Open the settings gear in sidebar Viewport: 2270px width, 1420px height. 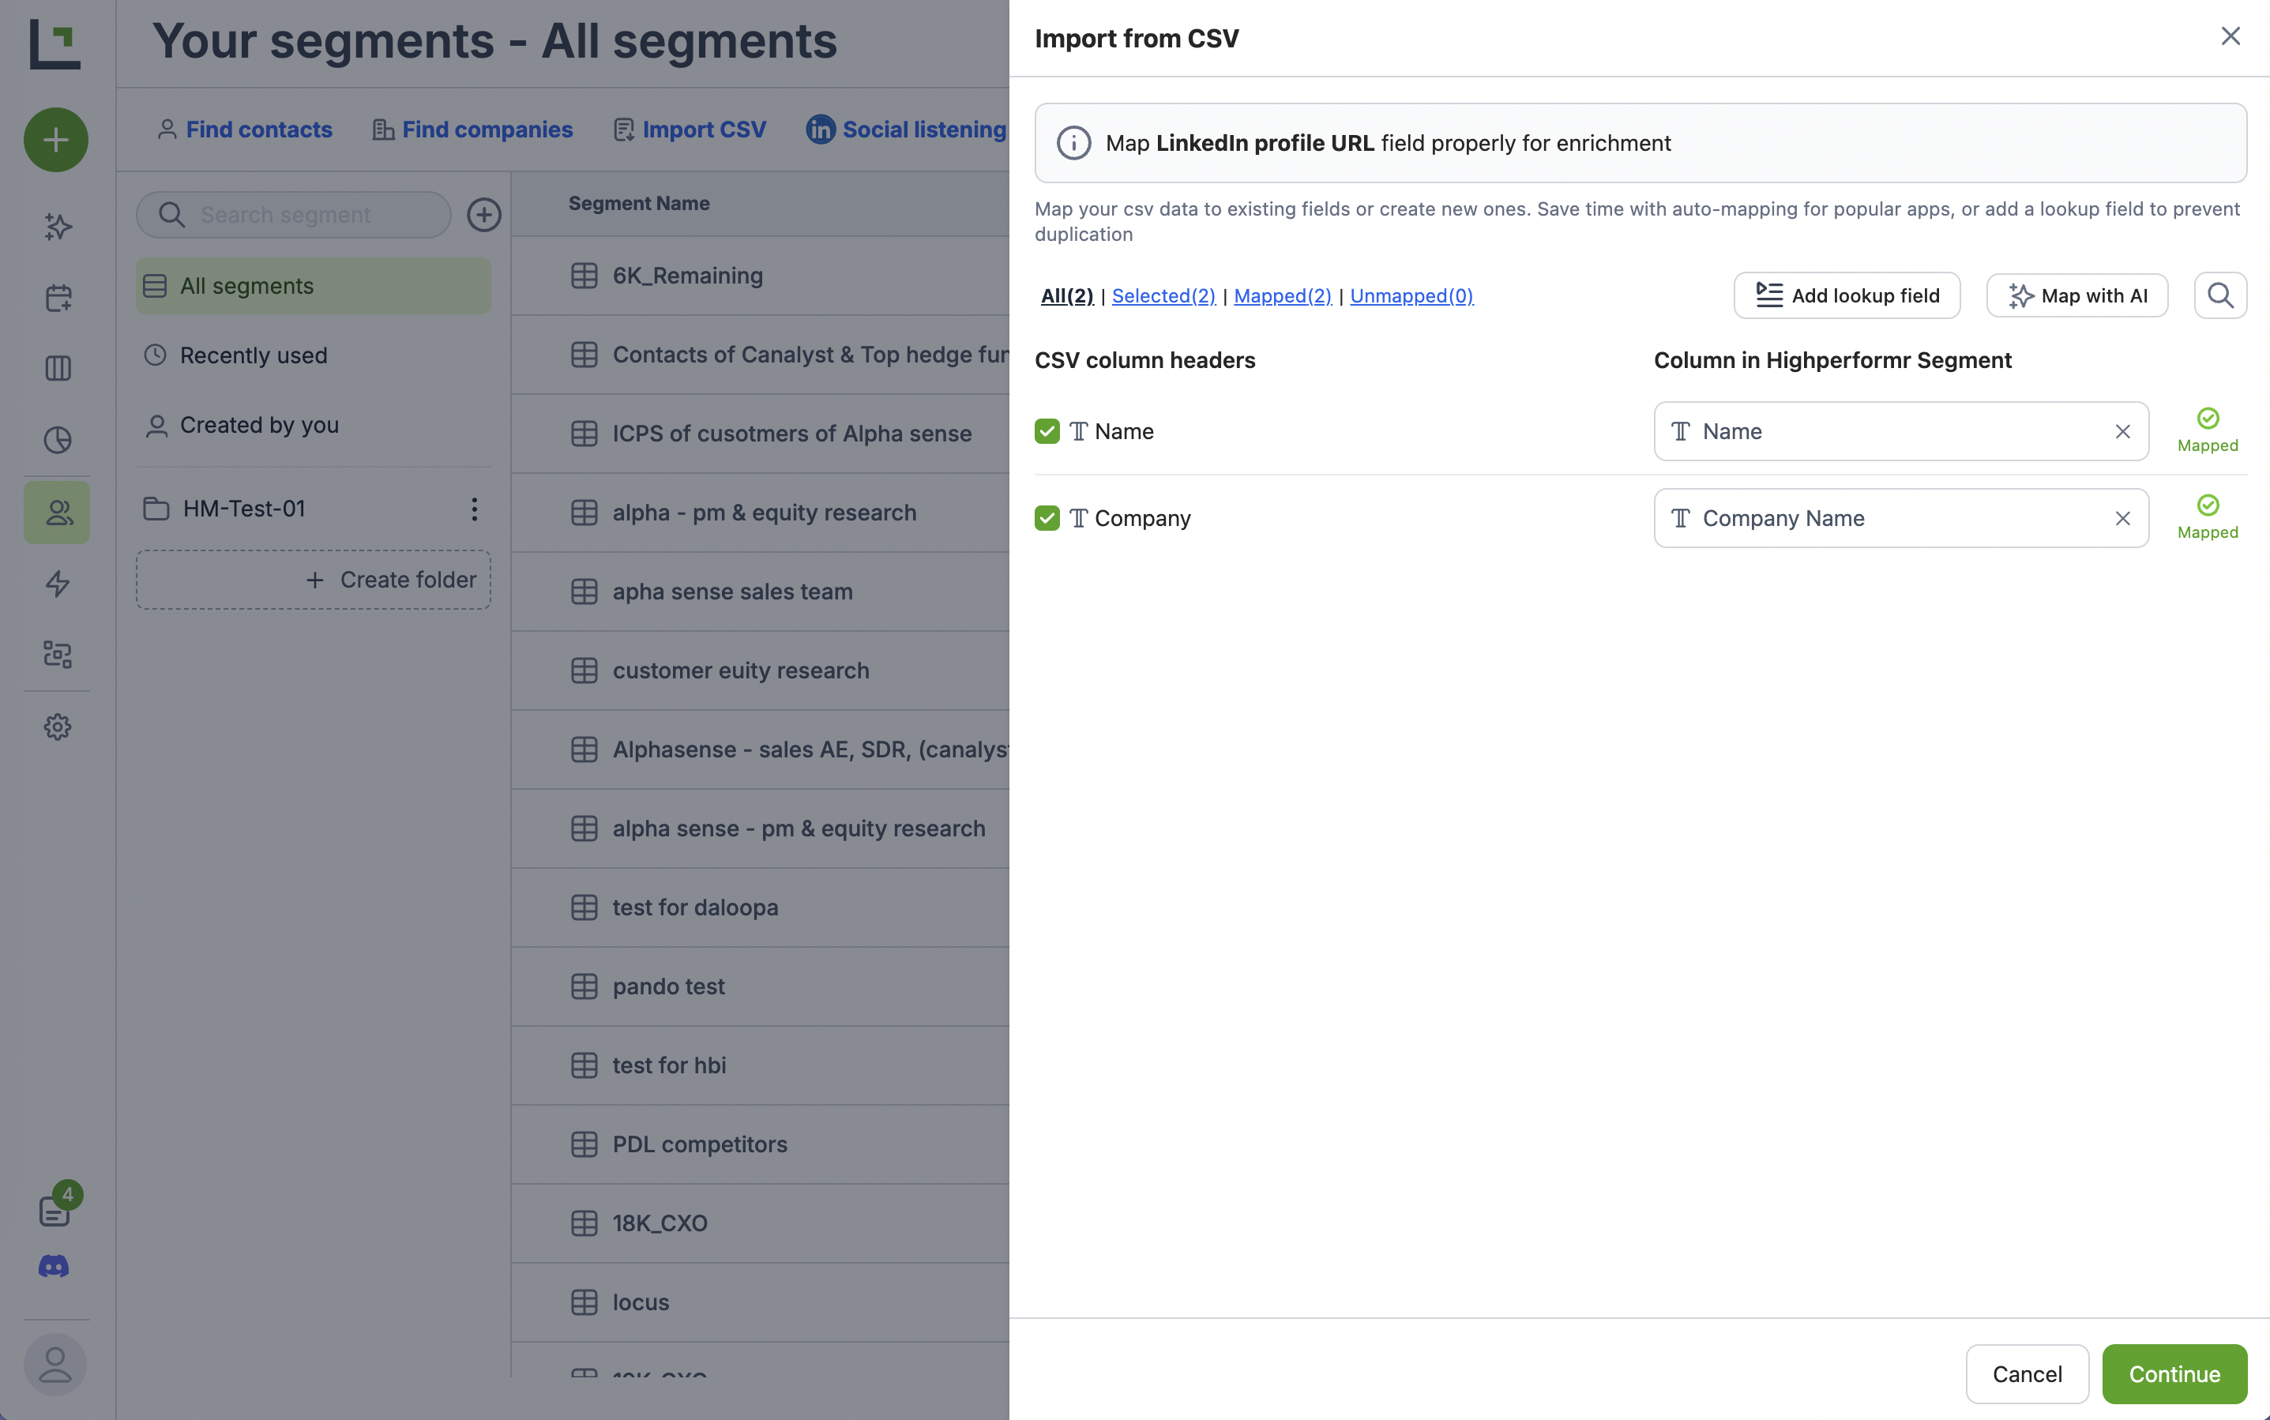(58, 727)
